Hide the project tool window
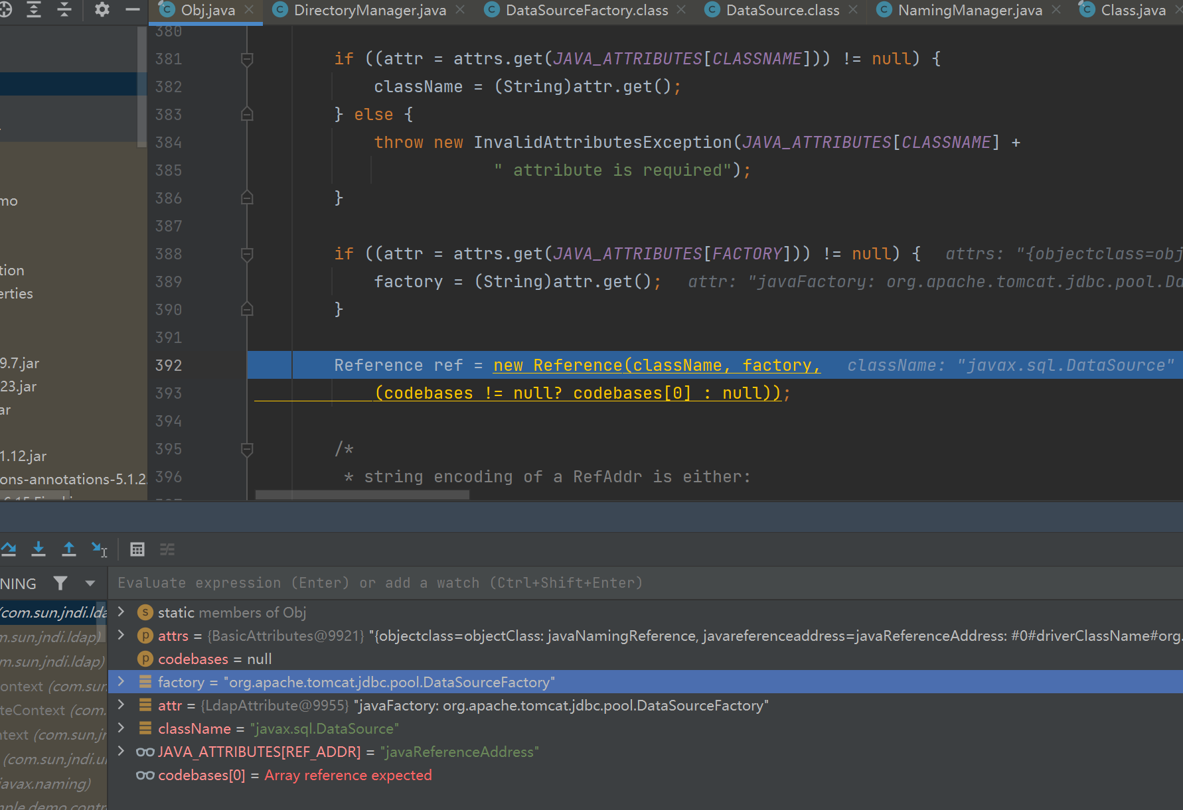 point(133,9)
